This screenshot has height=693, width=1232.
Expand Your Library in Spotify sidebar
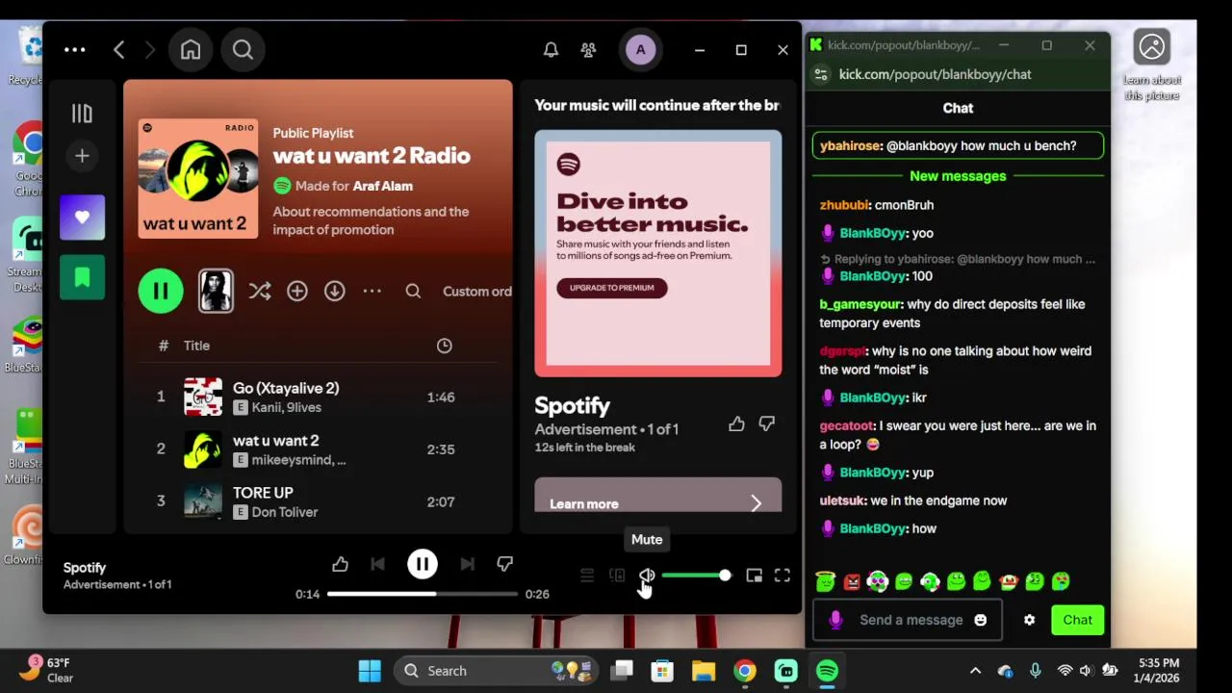[82, 114]
